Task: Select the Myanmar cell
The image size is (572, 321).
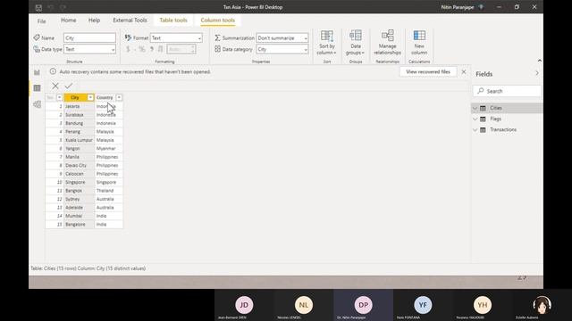Action: [109, 149]
